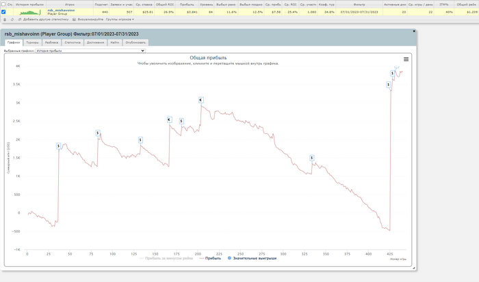Click the average stake $25.81 cell
Viewport: 479px width, 282px height.
coord(144,12)
